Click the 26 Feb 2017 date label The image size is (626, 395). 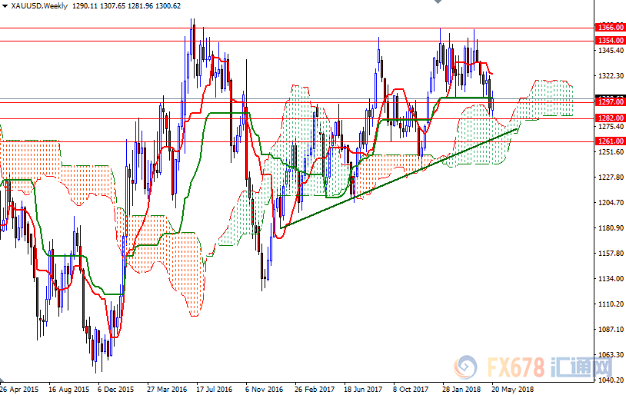(314, 389)
